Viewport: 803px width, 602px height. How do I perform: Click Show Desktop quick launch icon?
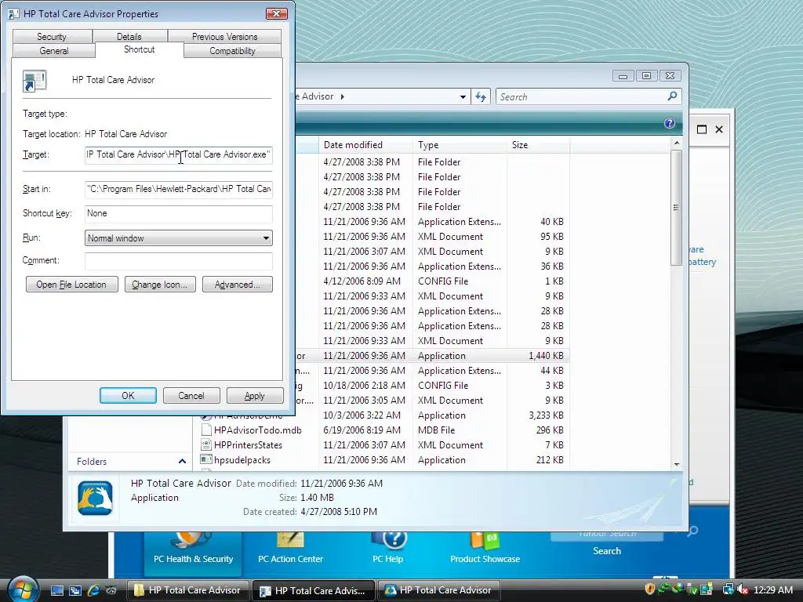pyautogui.click(x=56, y=591)
